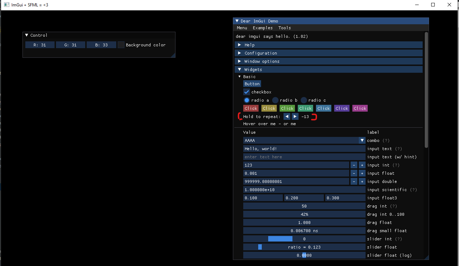Click the right arrow repeat button
Image resolution: width=459 pixels, height=266 pixels.
tap(295, 117)
